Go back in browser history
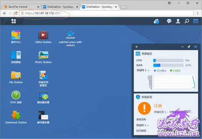Screen dimensions: 202x139 [x=4, y=13]
